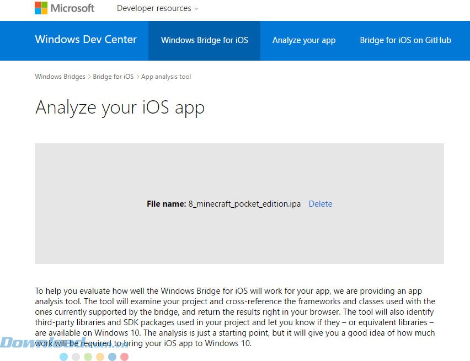The image size is (470, 361).
Task: Click the darker blue dot icon
Action: pos(112,357)
